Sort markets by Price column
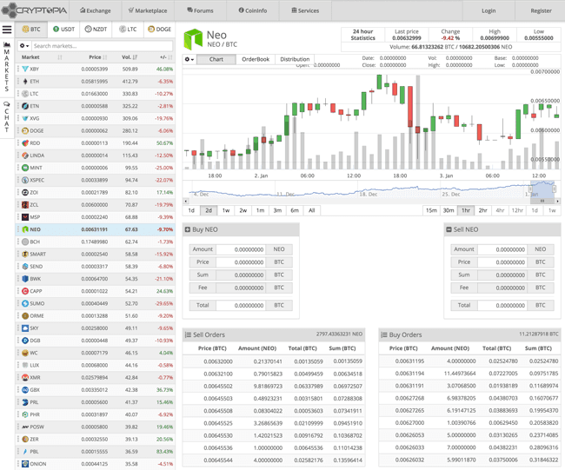Screen dimensions: 565x470 point(98,57)
